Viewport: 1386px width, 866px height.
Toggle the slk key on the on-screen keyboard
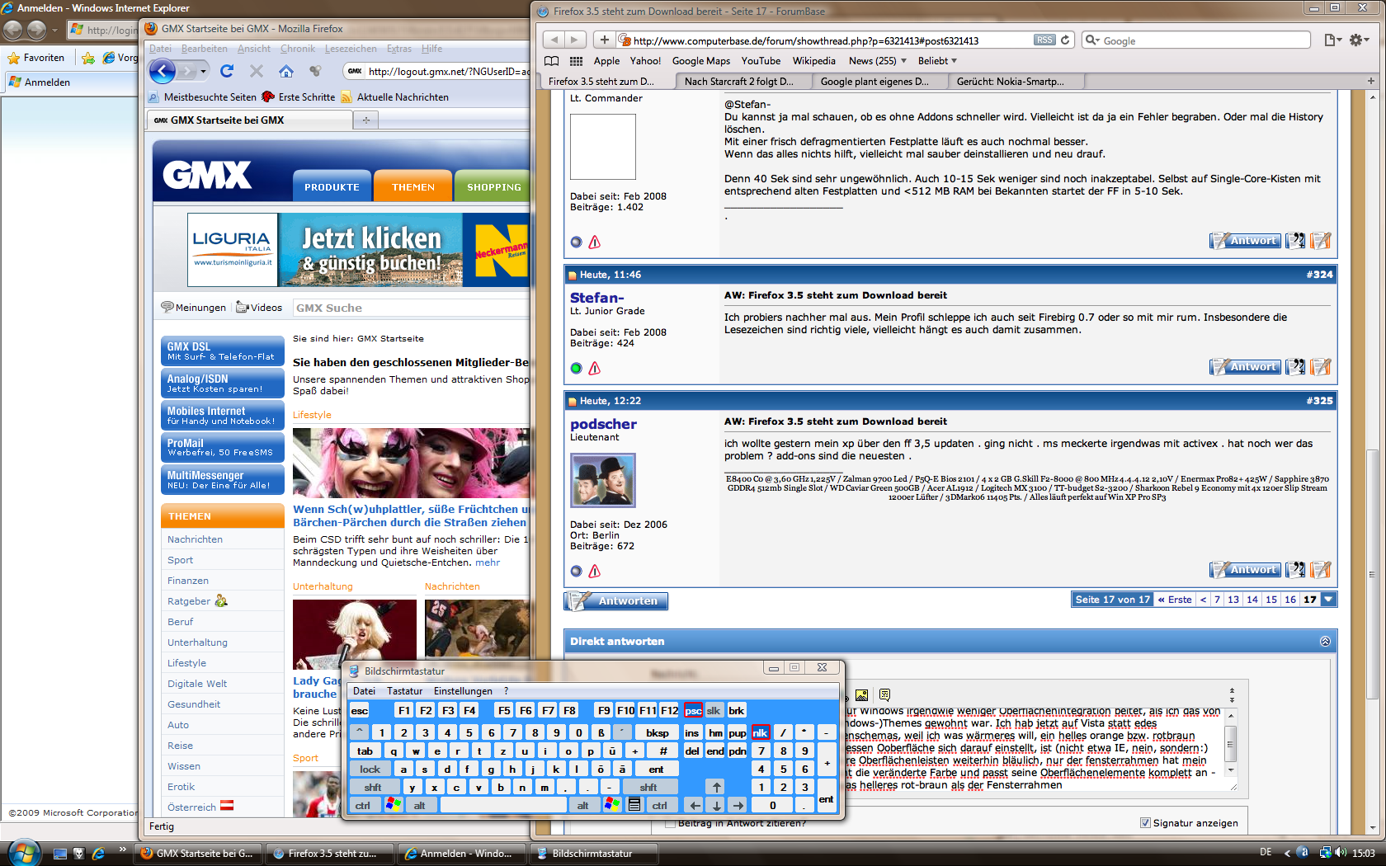click(x=714, y=710)
